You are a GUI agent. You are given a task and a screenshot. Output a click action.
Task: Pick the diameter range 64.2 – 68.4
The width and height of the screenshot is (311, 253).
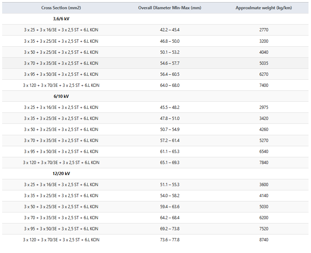170,218
